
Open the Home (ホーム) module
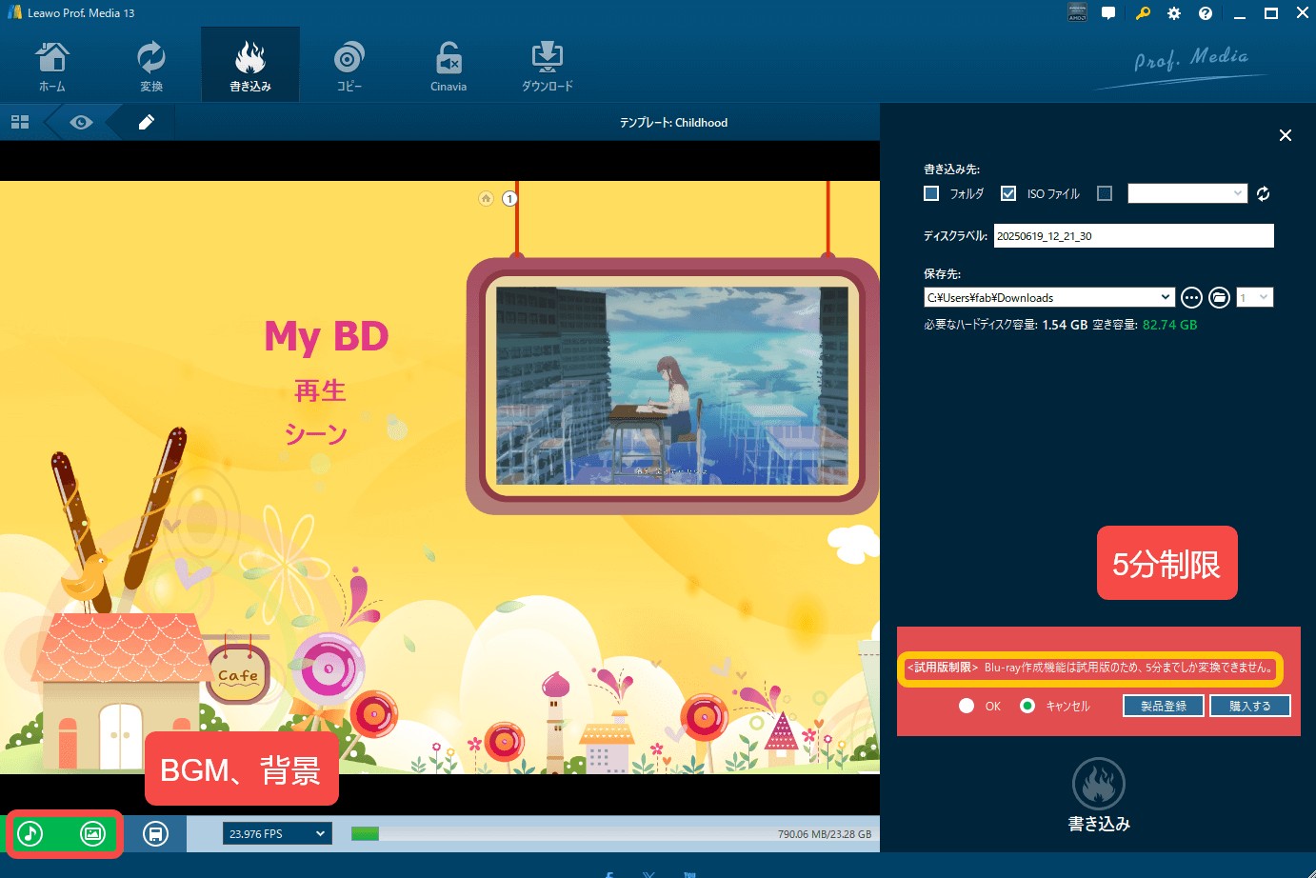[52, 66]
